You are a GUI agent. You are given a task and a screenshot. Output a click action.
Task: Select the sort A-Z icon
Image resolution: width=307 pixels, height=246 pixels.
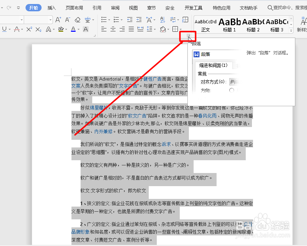[x=162, y=19]
